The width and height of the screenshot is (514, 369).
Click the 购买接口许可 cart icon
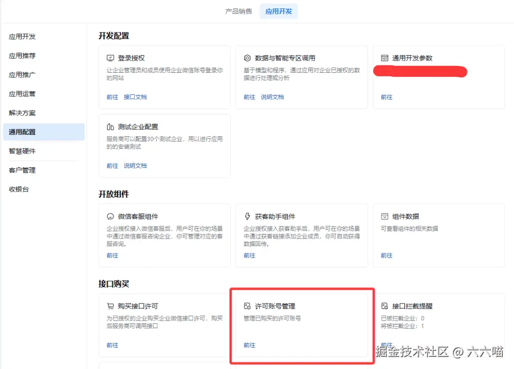point(110,306)
